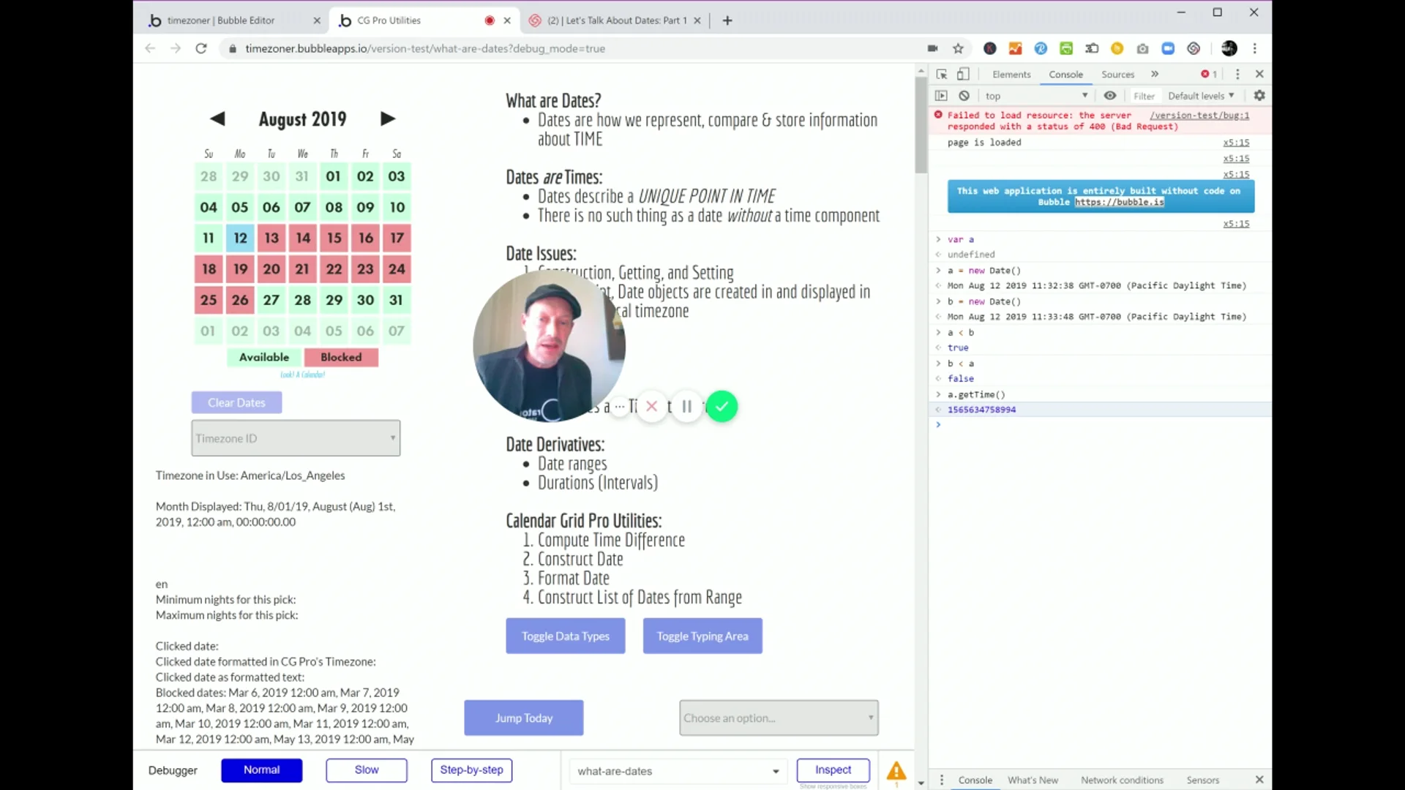Click the debugger warning triangle icon
The image size is (1405, 790).
point(896,771)
